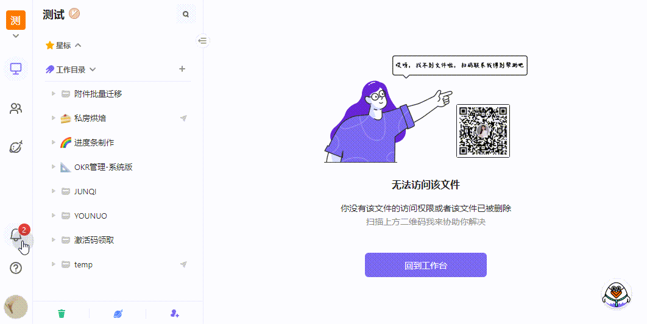
Task: Expand the 附件批量迁移 folder triangle
Action: 53,94
